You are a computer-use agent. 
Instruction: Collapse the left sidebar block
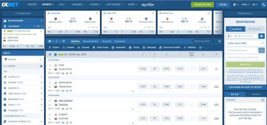pos(23,13)
